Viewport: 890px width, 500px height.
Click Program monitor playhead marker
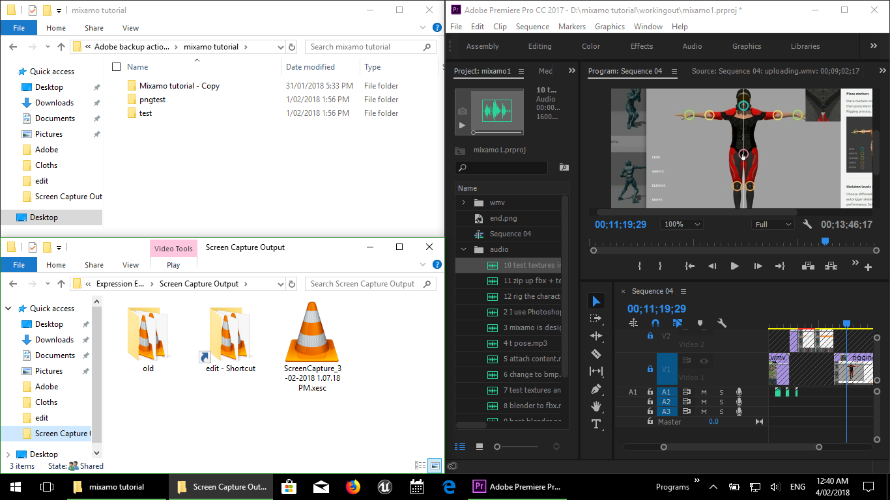point(825,242)
